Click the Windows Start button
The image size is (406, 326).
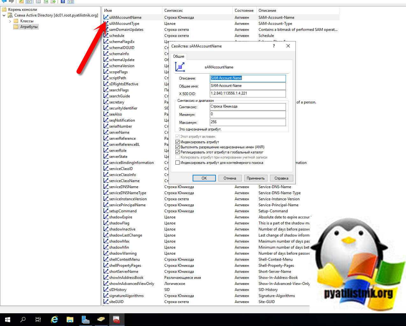click(x=8, y=319)
